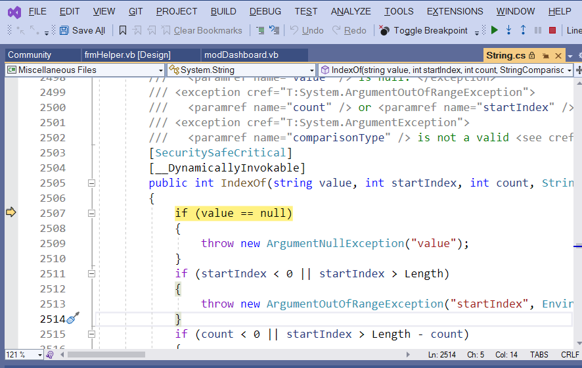Open the DEBUG menu

pyautogui.click(x=265, y=12)
